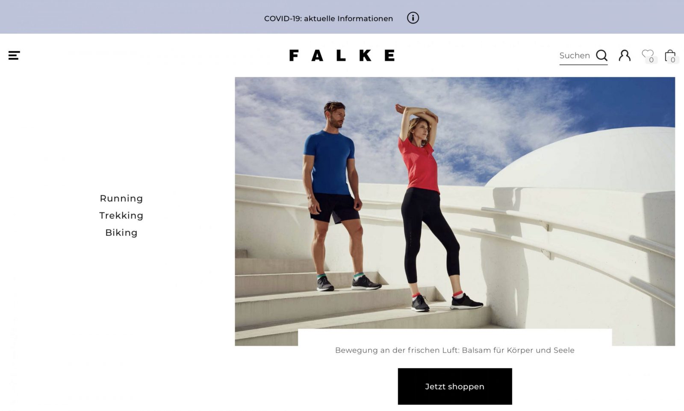This screenshot has width=684, height=411.
Task: Select the Biking category
Action: 121,232
